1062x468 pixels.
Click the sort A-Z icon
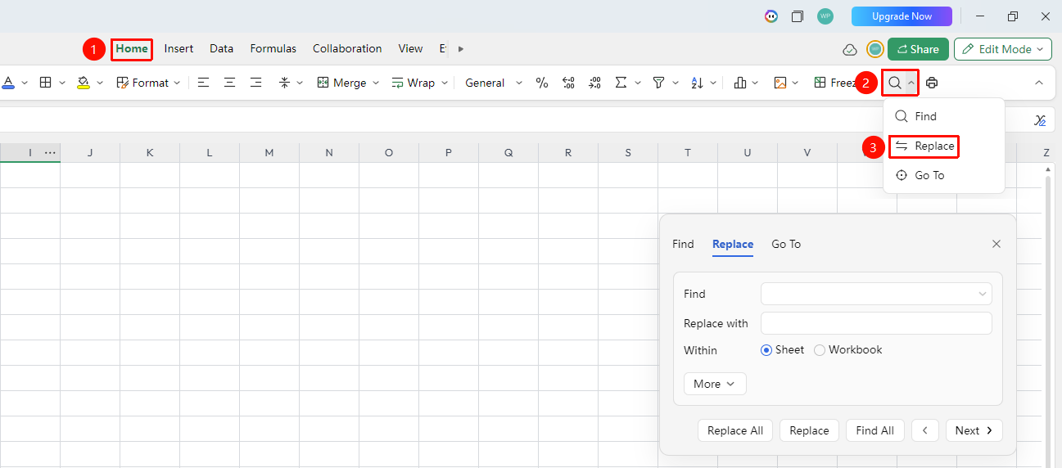697,83
